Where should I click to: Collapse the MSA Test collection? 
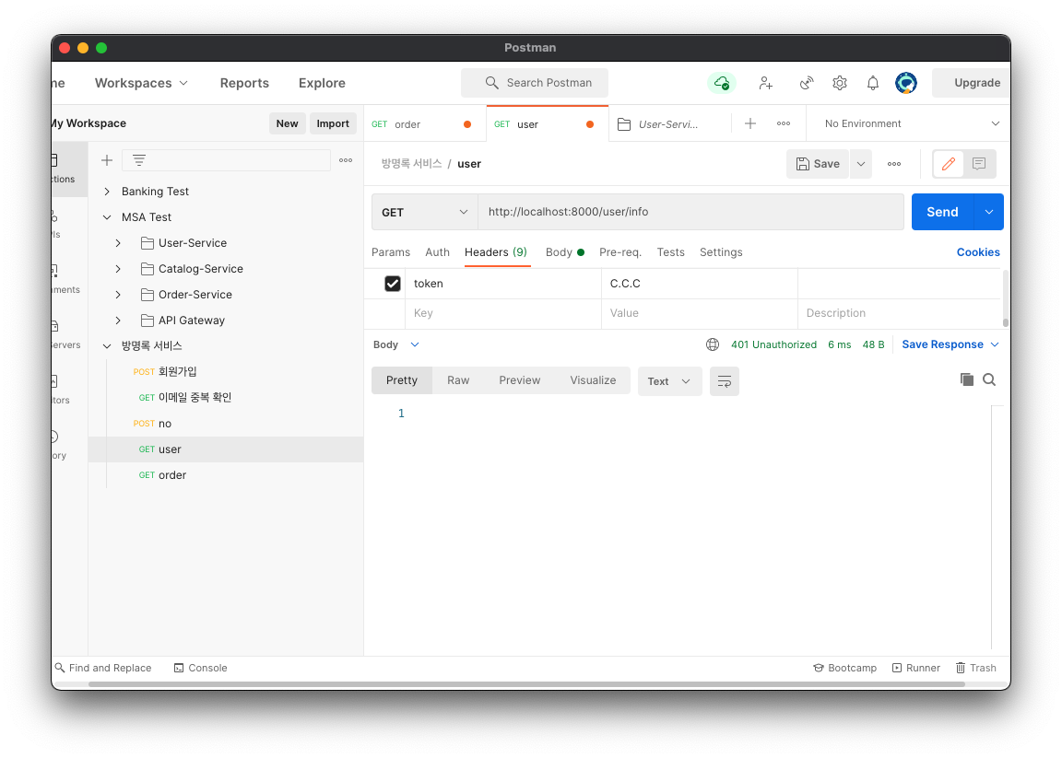106,217
